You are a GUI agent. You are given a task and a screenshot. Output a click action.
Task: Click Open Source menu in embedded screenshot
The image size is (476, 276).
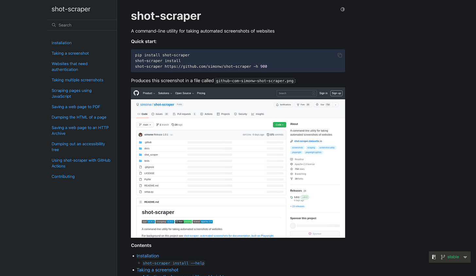click(184, 93)
